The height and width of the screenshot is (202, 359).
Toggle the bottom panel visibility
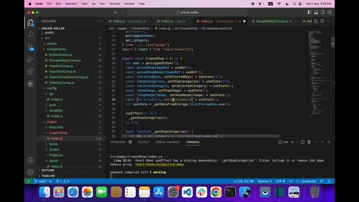coord(316,12)
